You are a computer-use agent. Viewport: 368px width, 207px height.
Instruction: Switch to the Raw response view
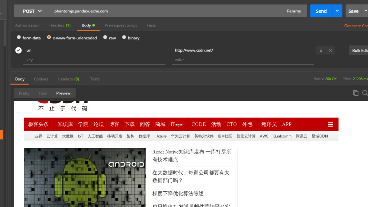(43, 93)
